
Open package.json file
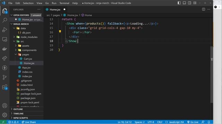pyautogui.click(x=26, y=98)
